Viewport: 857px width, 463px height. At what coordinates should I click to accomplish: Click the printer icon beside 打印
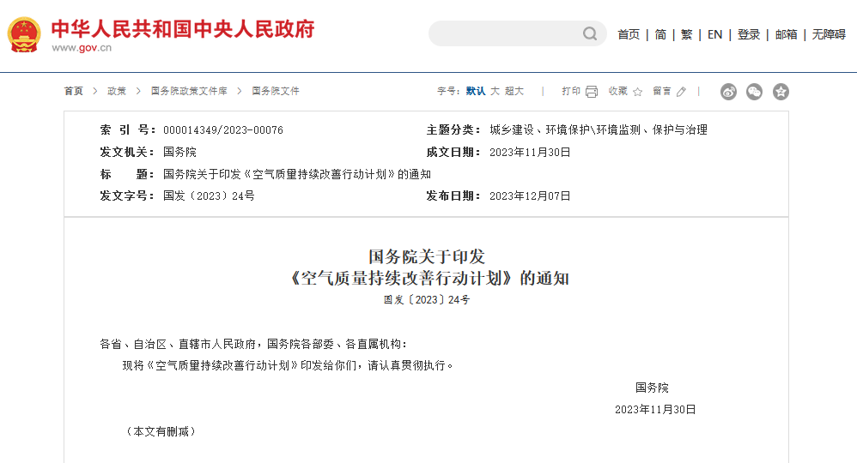click(592, 92)
